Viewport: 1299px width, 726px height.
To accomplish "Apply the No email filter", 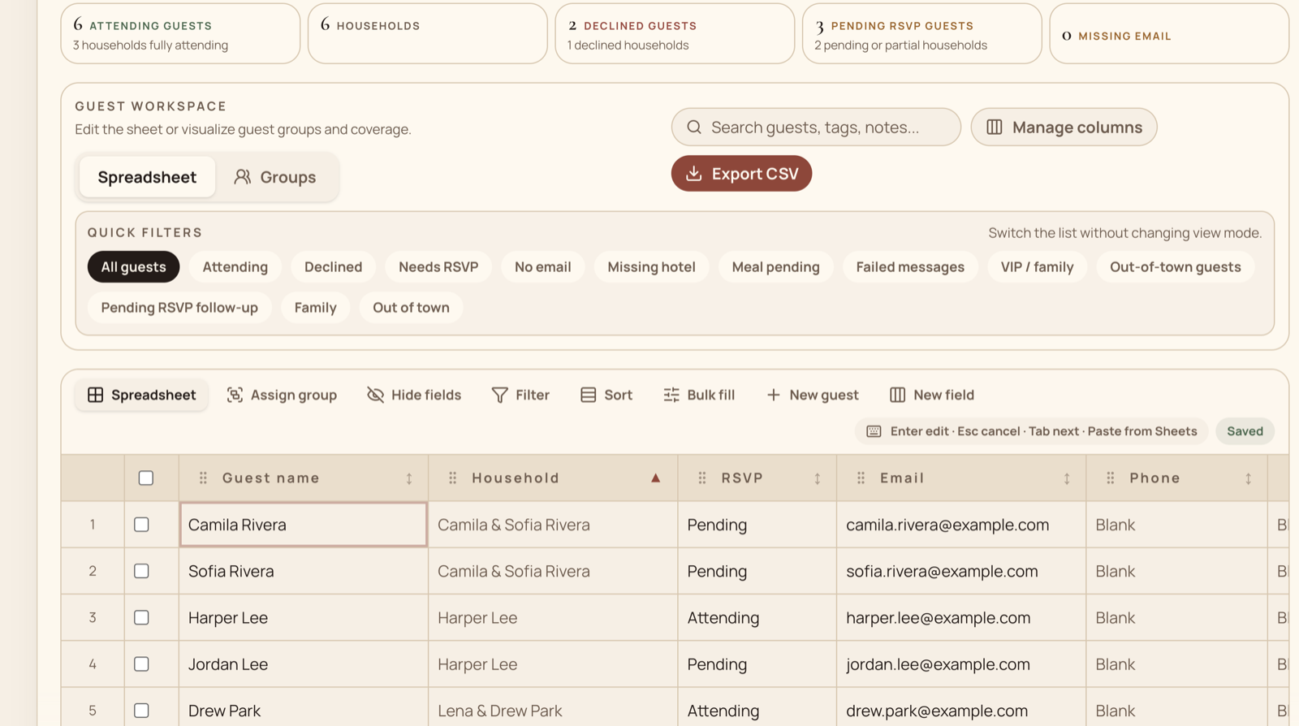I will [x=543, y=267].
